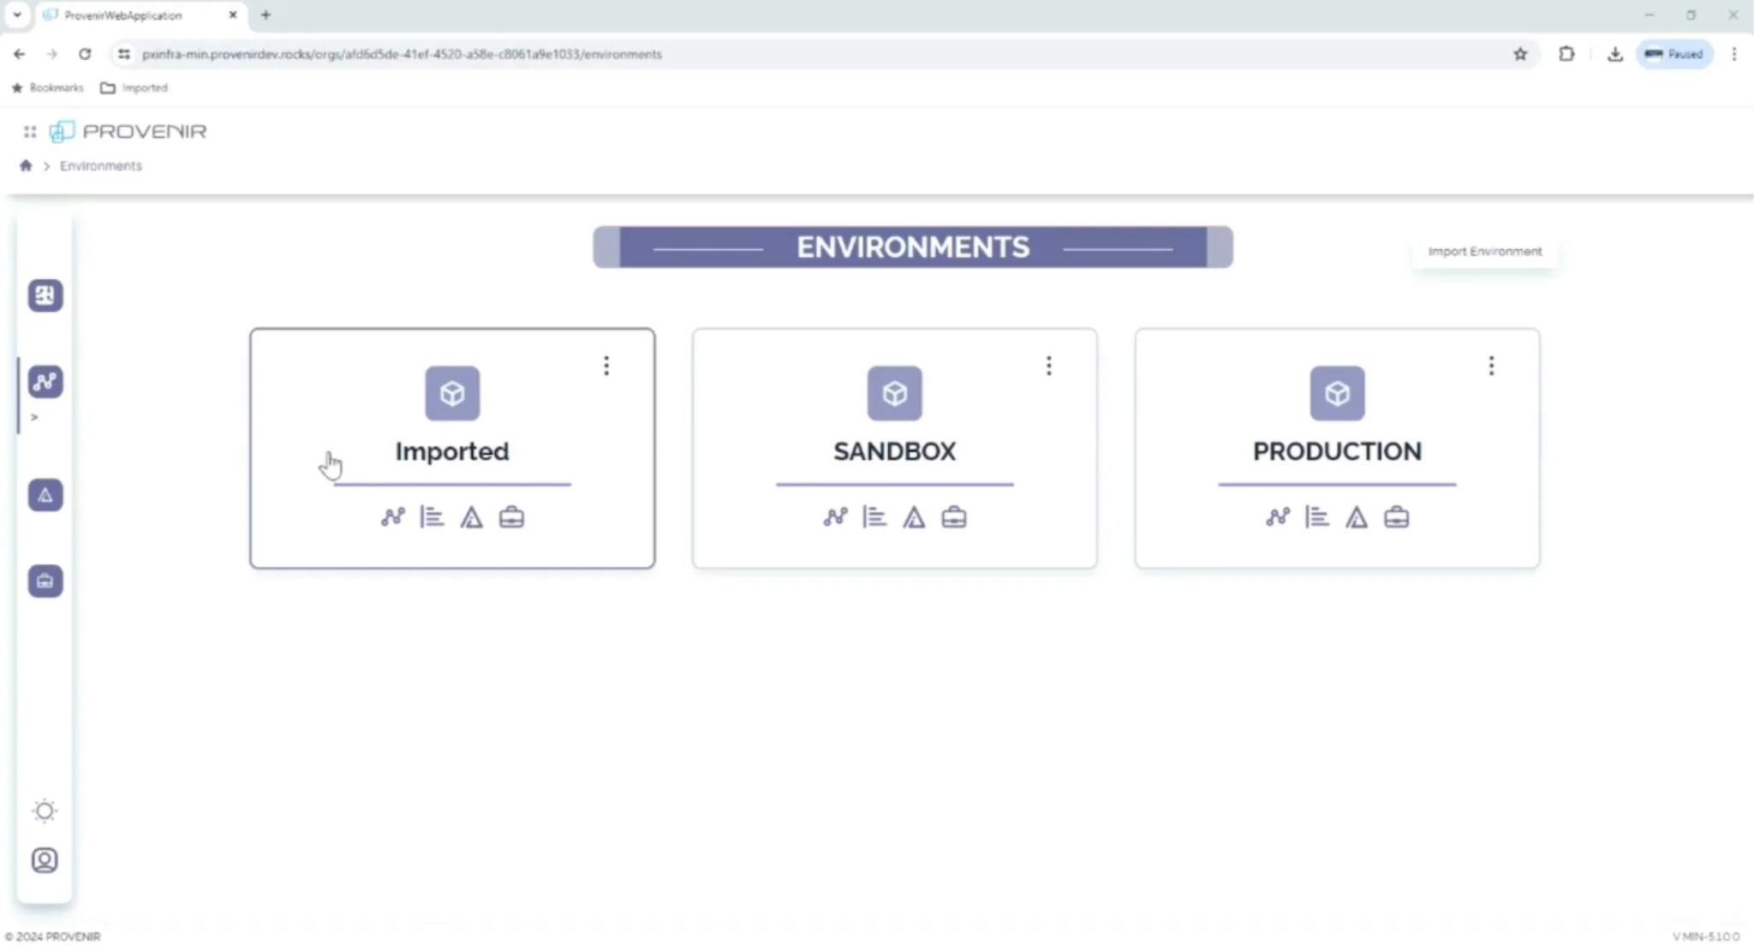Click the aligned-bars icon on SANDBOX card

point(874,517)
